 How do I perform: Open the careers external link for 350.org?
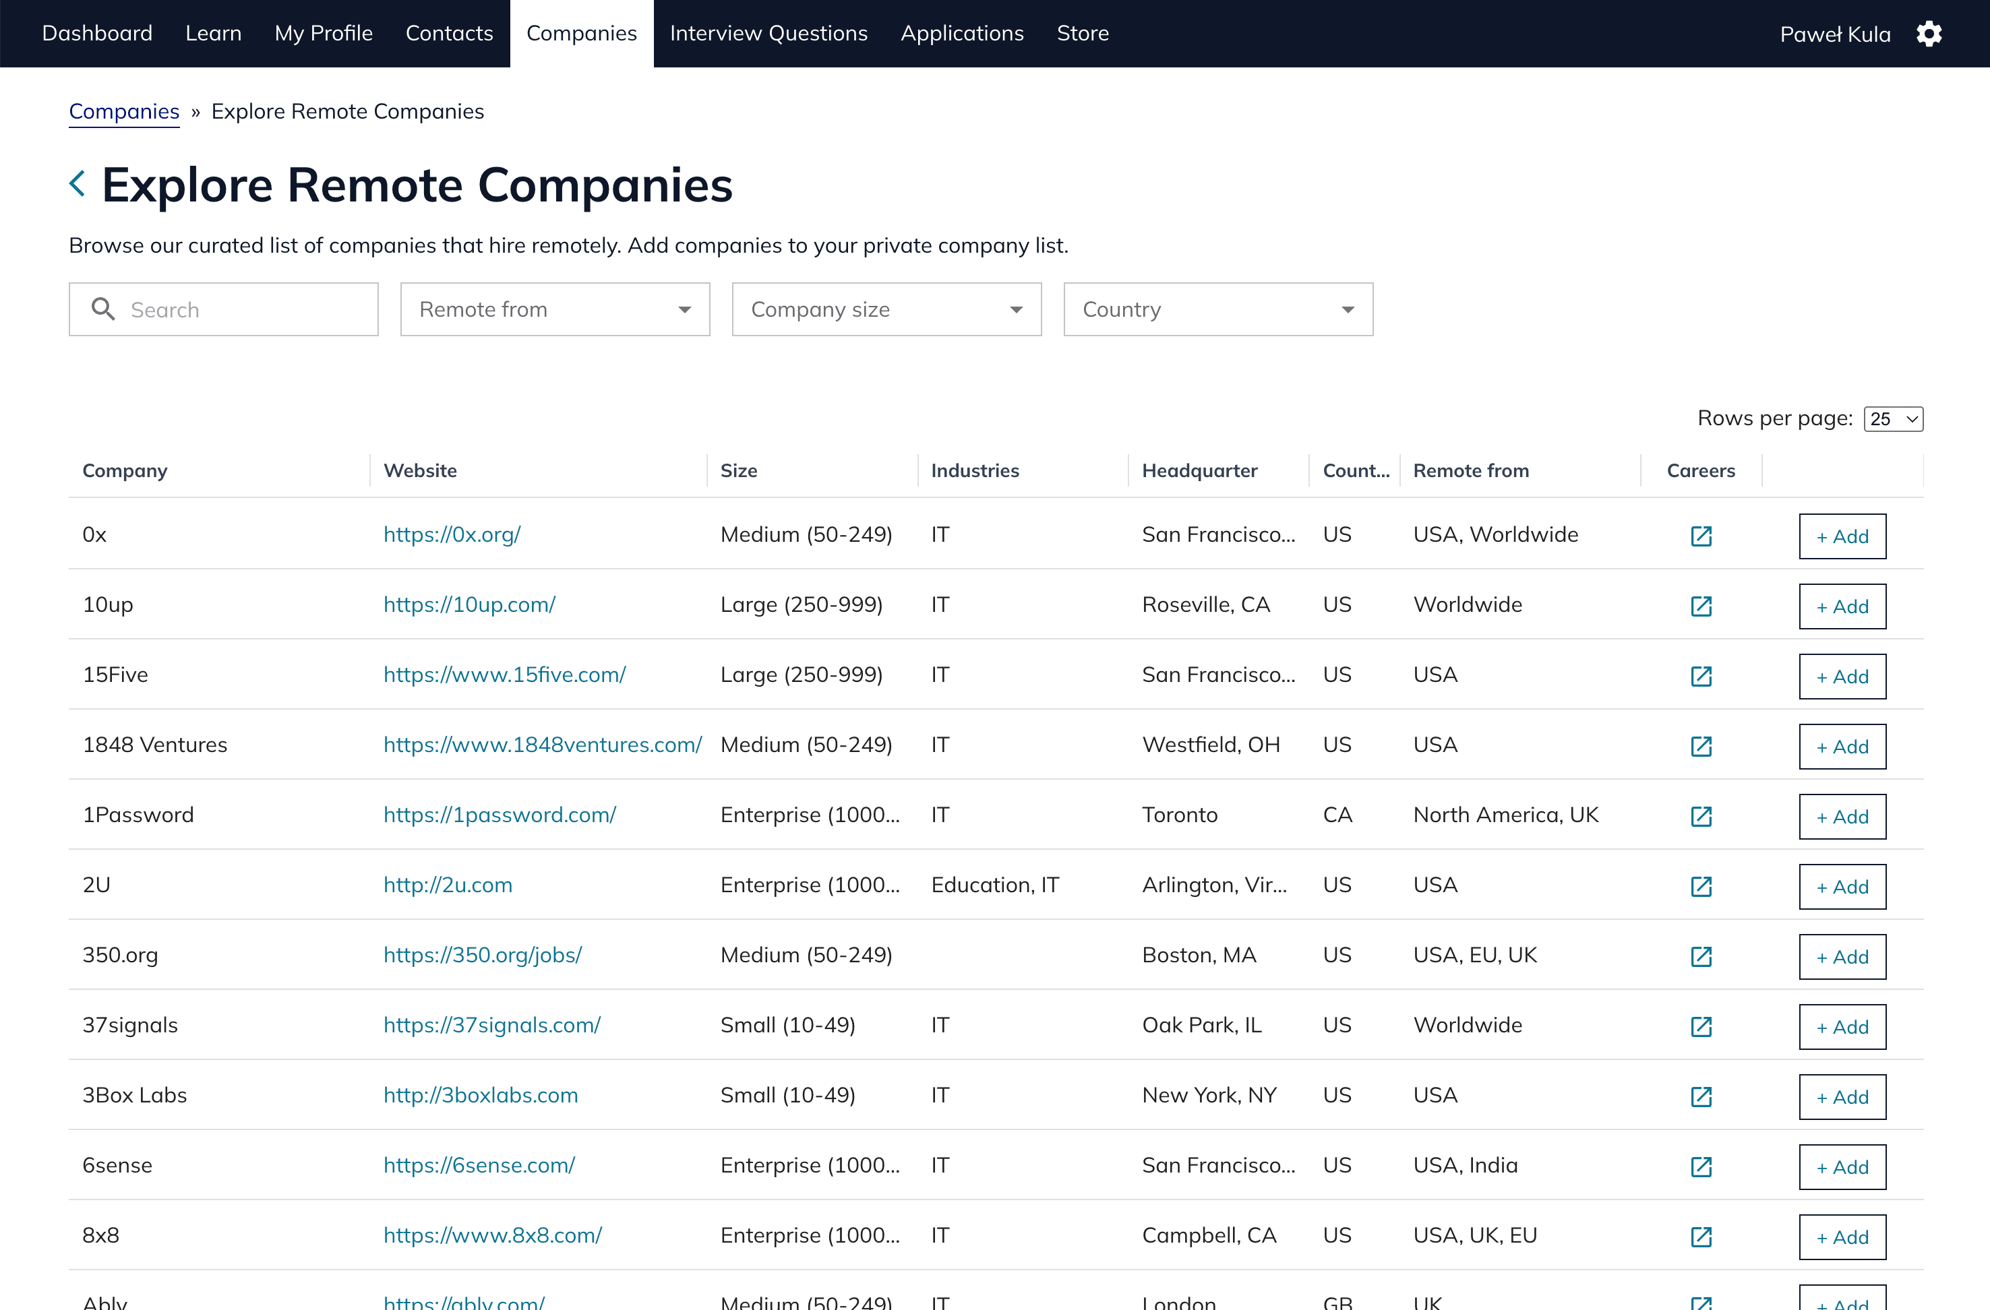pos(1701,956)
